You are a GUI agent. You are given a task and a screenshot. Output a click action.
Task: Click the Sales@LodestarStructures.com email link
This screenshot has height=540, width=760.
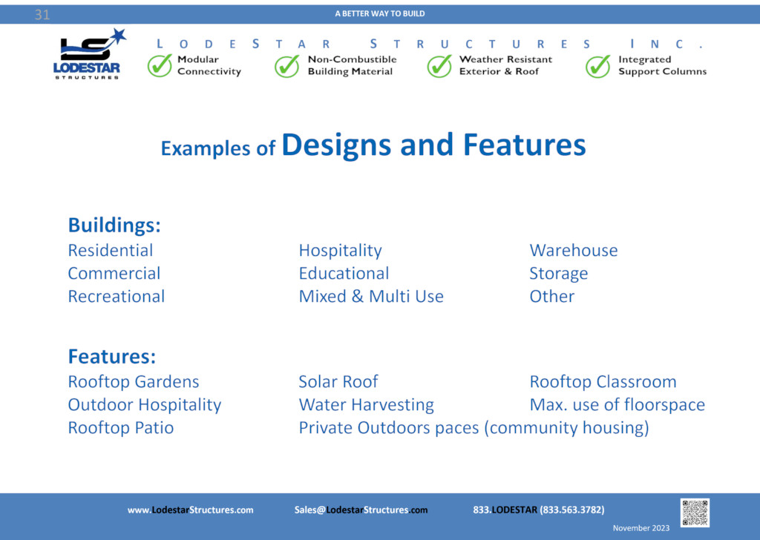361,510
